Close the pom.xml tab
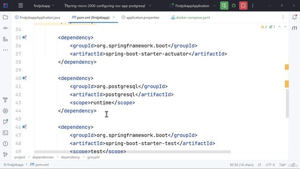Screen dimensions: 300x169 coord(113,17)
